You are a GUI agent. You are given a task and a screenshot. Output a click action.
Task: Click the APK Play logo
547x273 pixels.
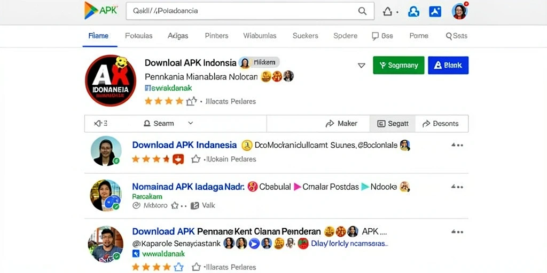[x=101, y=11]
